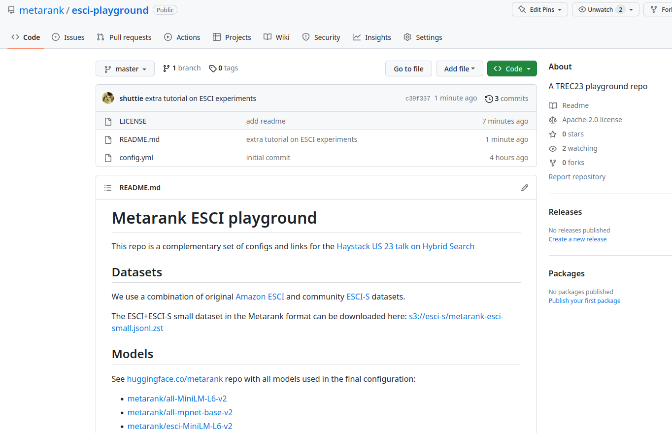
Task: Open the Readme link in About
Action: 575,105
